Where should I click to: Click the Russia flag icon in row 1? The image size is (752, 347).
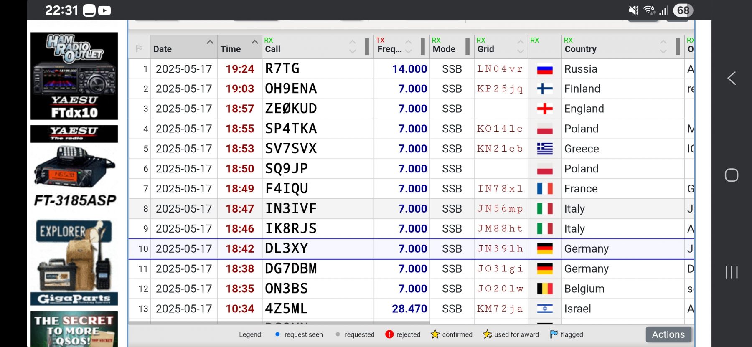[x=544, y=69]
